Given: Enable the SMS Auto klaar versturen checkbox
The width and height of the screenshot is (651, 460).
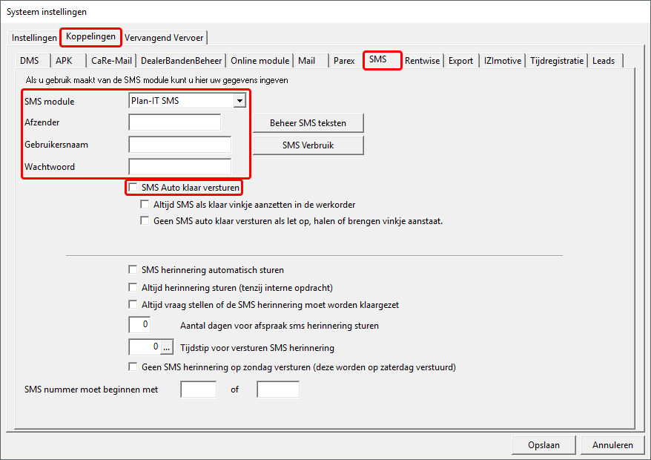Looking at the screenshot, I should (x=133, y=187).
